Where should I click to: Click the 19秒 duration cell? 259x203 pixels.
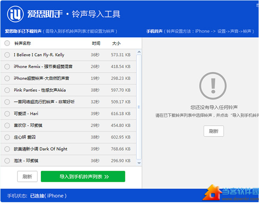[x=95, y=78]
